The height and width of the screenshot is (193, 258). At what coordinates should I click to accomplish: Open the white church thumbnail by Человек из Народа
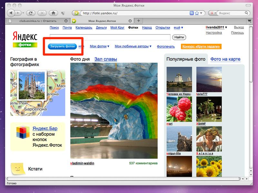179,79
